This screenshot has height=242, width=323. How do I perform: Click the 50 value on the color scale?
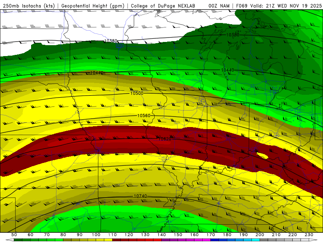coord(14,235)
